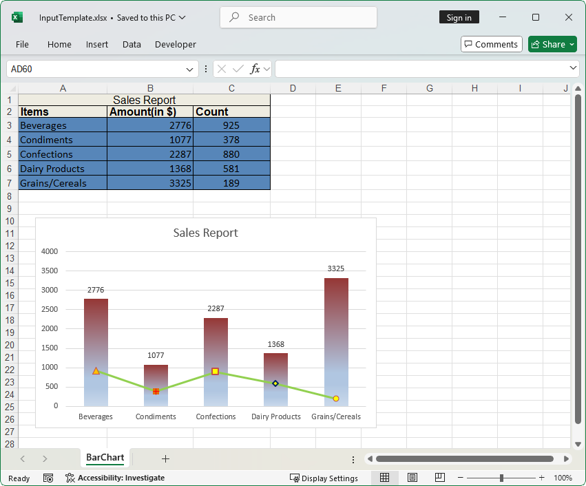Select the Normal view icon in status bar
This screenshot has width=586, height=486.
click(384, 477)
